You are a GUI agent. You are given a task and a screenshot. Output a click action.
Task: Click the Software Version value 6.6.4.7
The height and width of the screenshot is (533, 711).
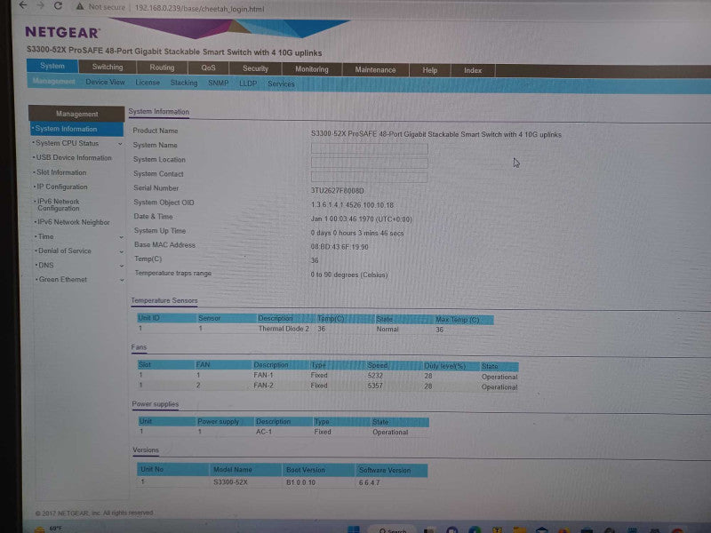click(369, 482)
